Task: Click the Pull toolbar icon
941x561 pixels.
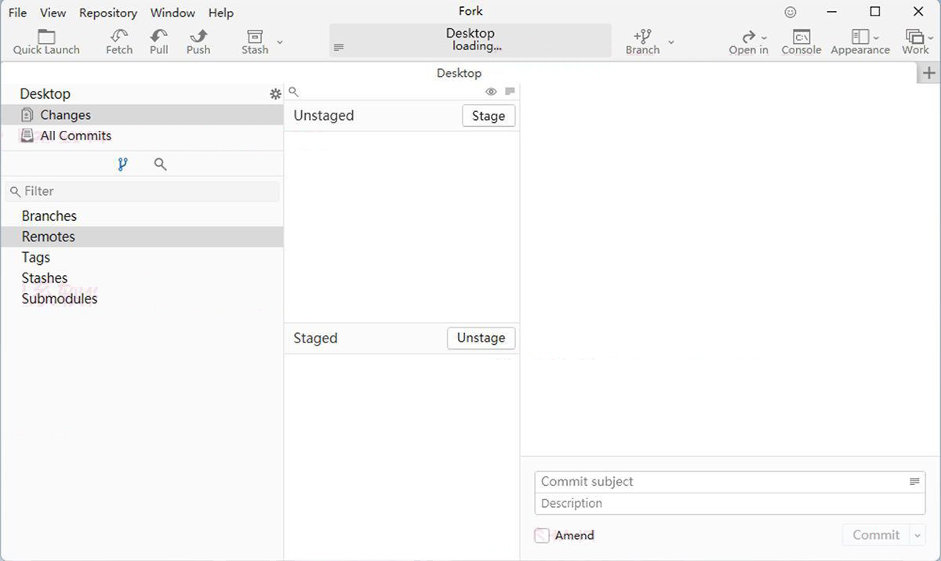Action: tap(159, 36)
